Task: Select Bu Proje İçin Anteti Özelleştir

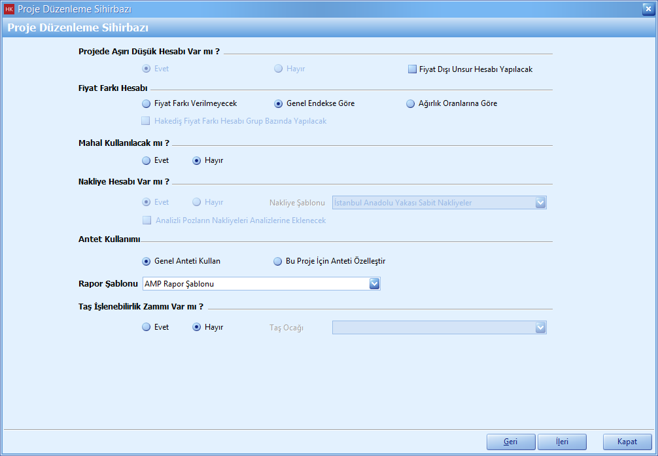Action: pos(278,261)
